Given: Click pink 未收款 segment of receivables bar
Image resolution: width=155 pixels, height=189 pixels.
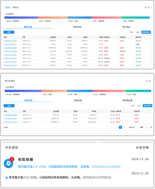Looking at the screenshot, I should pos(106,18).
